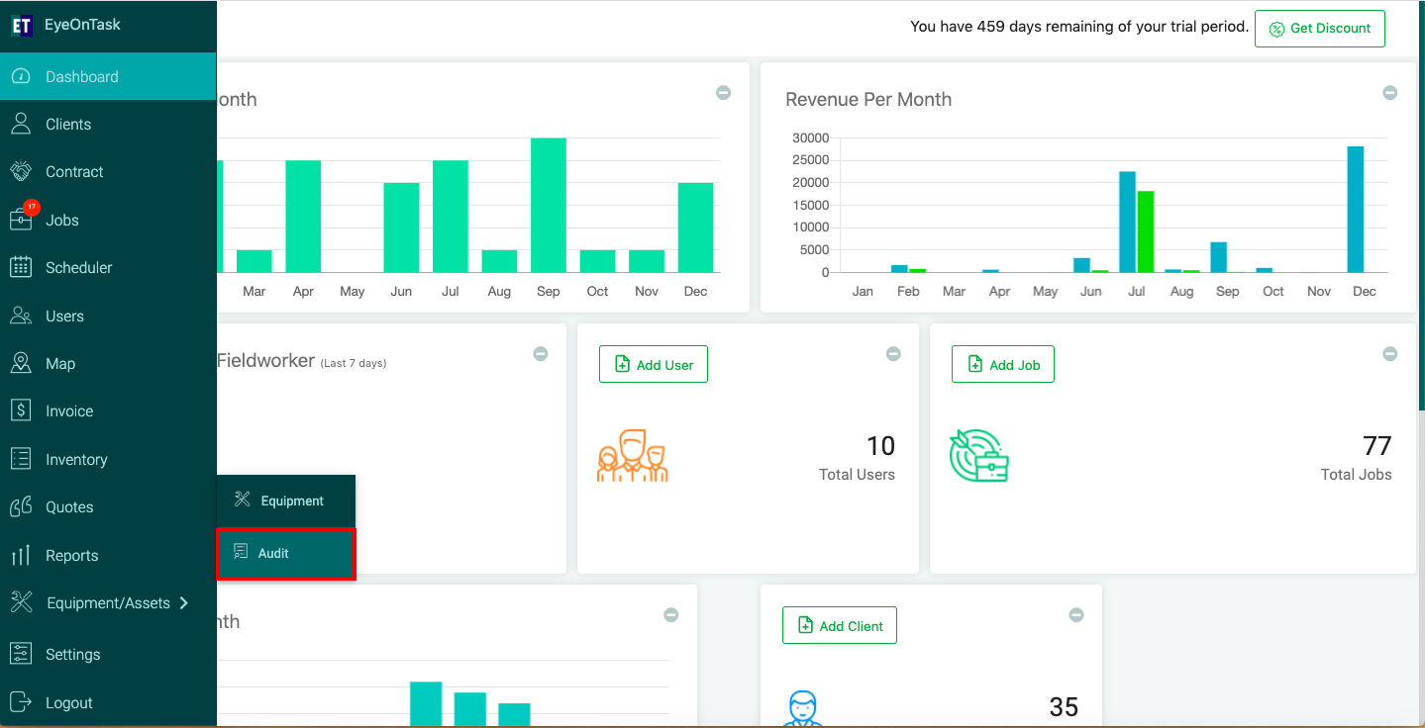The image size is (1425, 728).
Task: Click the Audit submenu document icon
Action: (x=241, y=552)
